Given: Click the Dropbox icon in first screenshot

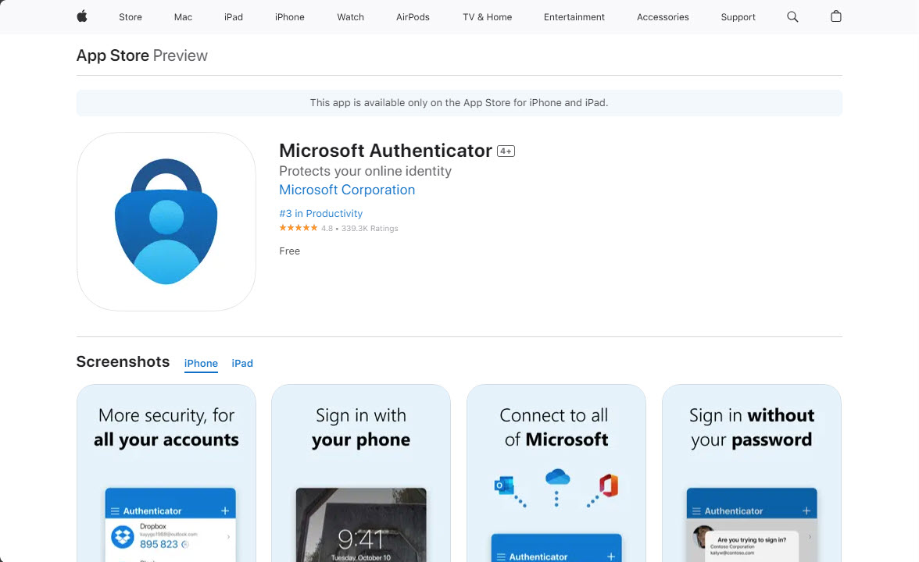Looking at the screenshot, I should 123,537.
